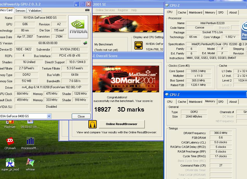Switch to CPU tab in lower CPU-Z window
This screenshot has width=247, height=179.
[170, 102]
